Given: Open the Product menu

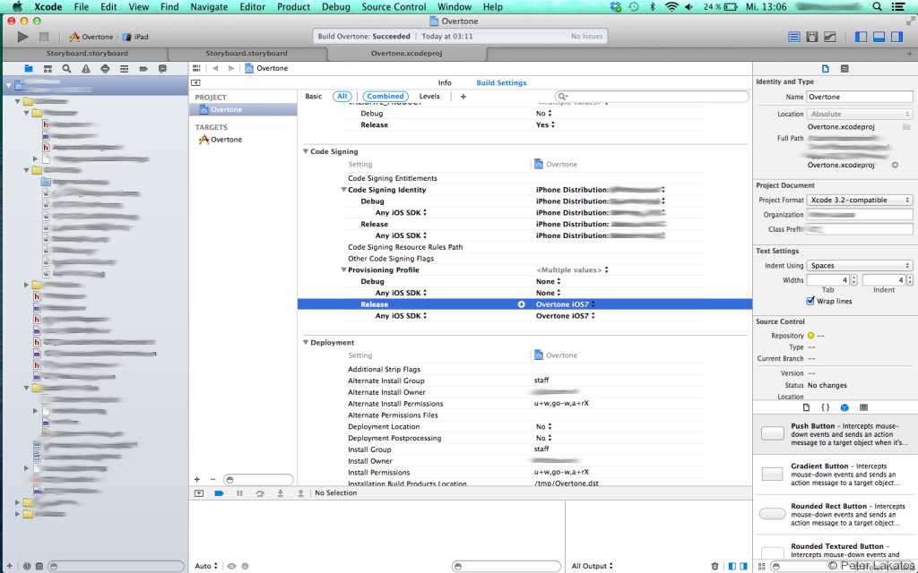Looking at the screenshot, I should (293, 7).
